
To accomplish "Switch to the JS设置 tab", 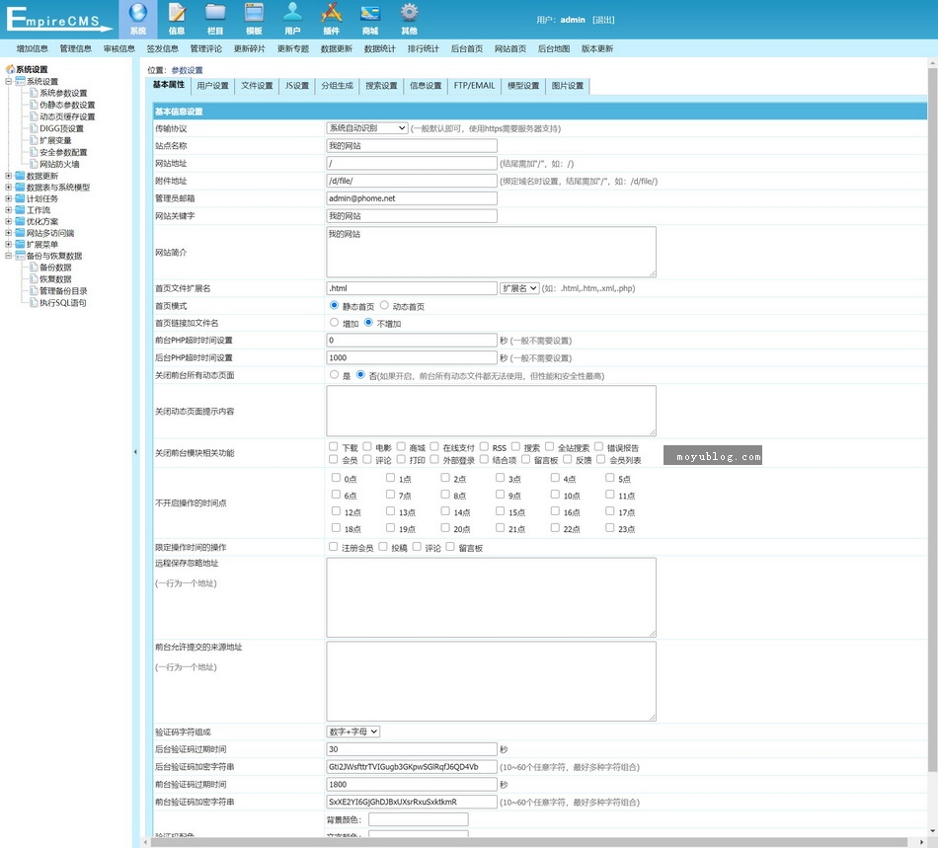I will coord(297,86).
